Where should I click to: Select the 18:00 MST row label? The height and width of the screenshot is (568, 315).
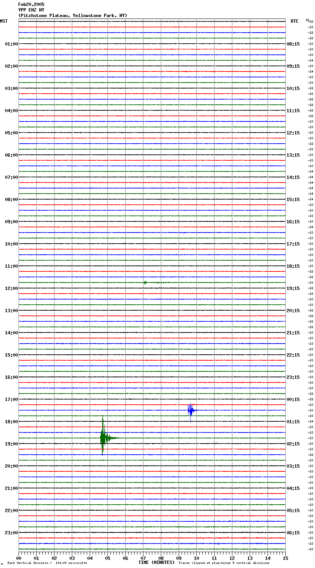[x=11, y=421]
